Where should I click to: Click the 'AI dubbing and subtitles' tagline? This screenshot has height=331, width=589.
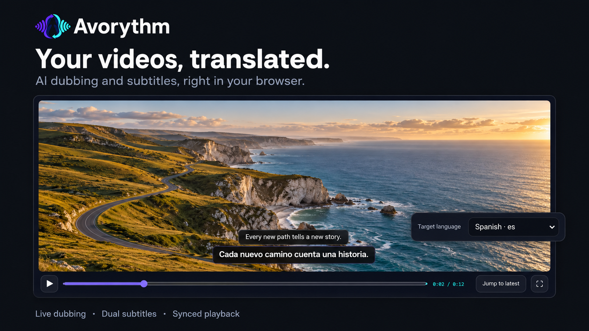click(x=170, y=81)
